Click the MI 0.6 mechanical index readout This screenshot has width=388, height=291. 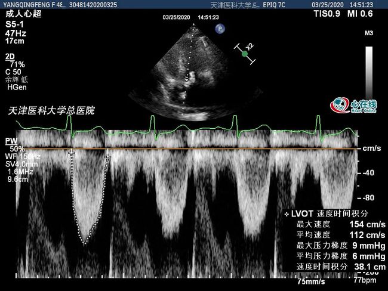tap(360, 14)
